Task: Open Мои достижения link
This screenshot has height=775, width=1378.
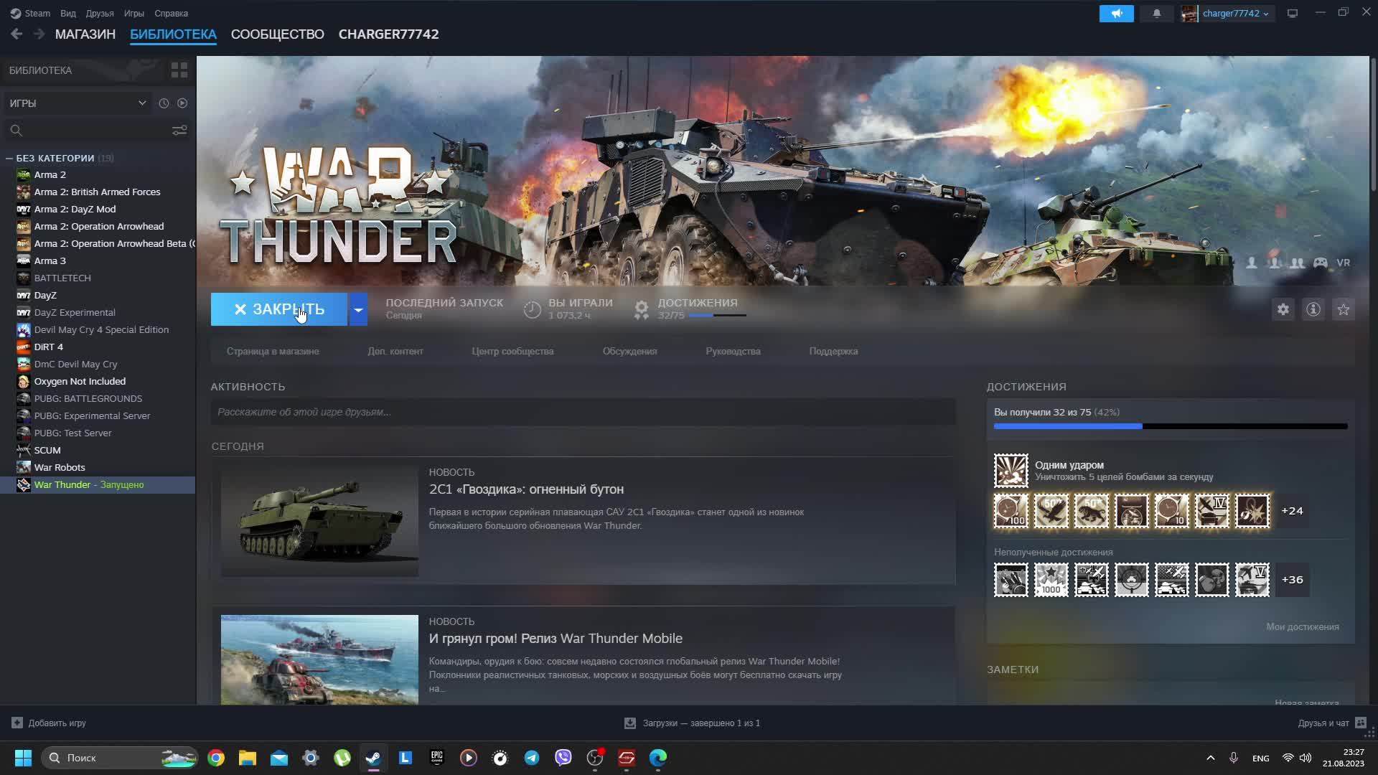Action: 1302,626
